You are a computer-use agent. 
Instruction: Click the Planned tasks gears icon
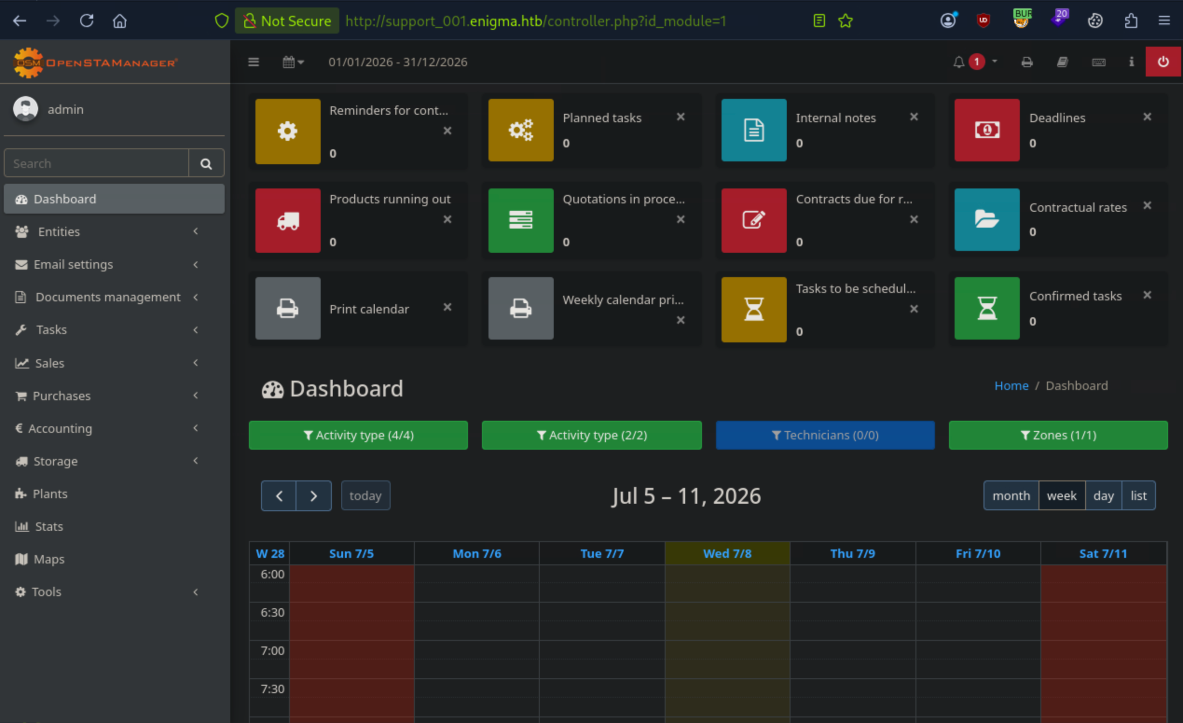click(x=521, y=130)
